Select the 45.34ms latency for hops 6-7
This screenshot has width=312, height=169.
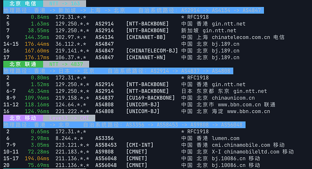pos(38,91)
